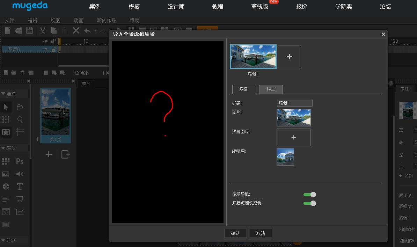The height and width of the screenshot is (247, 417).
Task: Select the Transform tool
Action: point(6,119)
